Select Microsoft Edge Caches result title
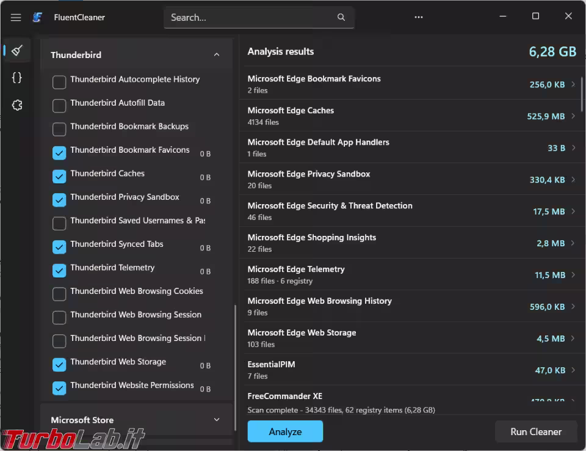 click(291, 111)
